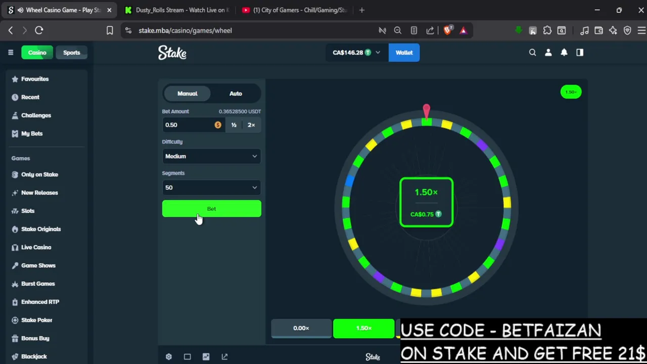Open the hamburger sidebar menu in Stake

(10, 53)
